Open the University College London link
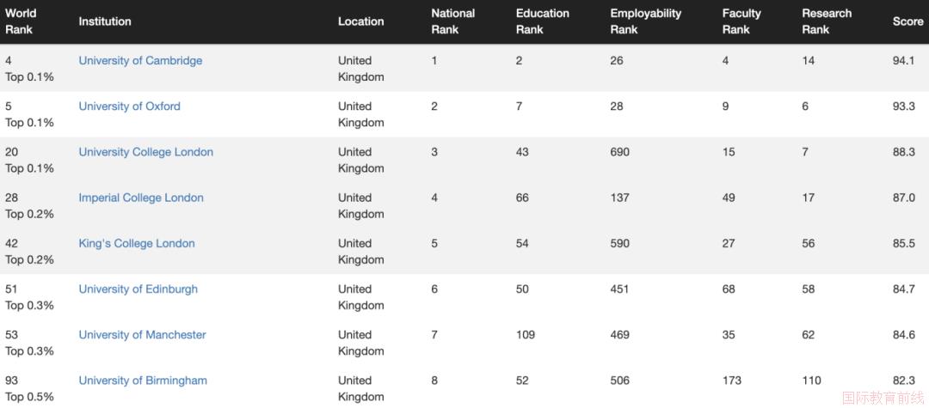 click(x=145, y=152)
